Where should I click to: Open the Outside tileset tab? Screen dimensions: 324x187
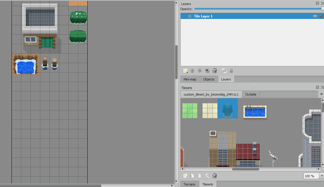click(251, 94)
